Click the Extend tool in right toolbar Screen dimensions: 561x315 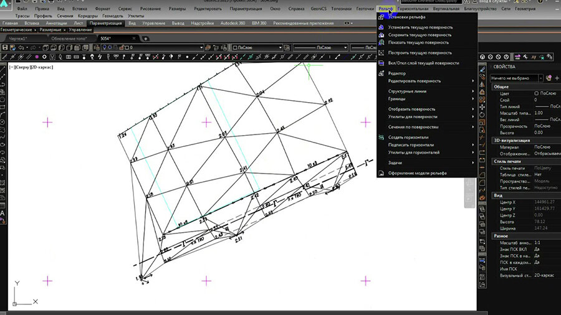[482, 145]
